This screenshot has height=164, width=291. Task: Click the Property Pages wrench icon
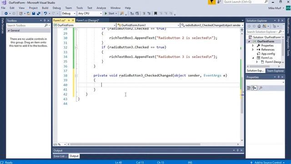[261, 88]
